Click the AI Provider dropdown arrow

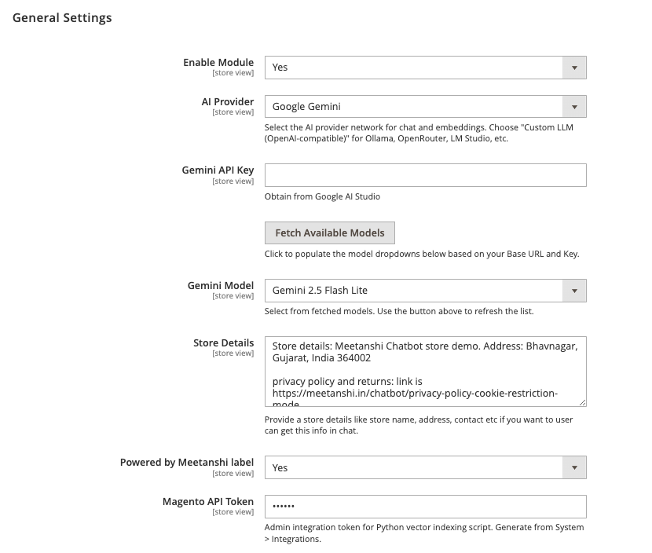coord(574,107)
